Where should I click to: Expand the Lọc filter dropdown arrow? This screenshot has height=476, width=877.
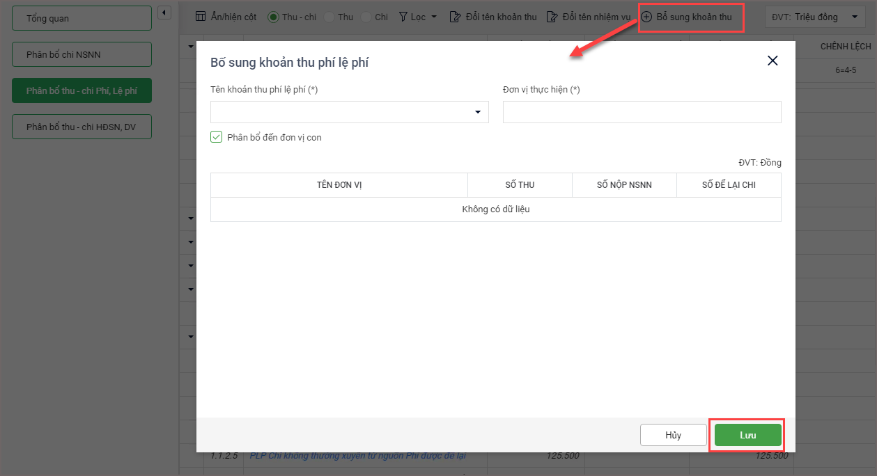[435, 17]
